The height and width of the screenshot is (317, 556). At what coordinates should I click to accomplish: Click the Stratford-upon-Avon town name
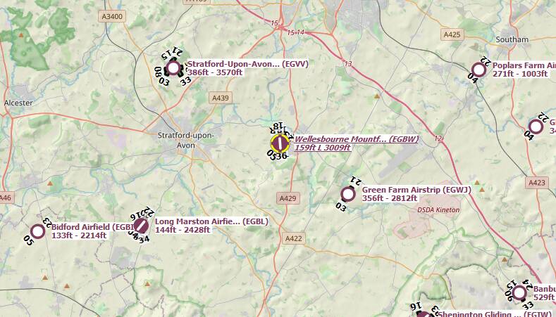pos(186,140)
